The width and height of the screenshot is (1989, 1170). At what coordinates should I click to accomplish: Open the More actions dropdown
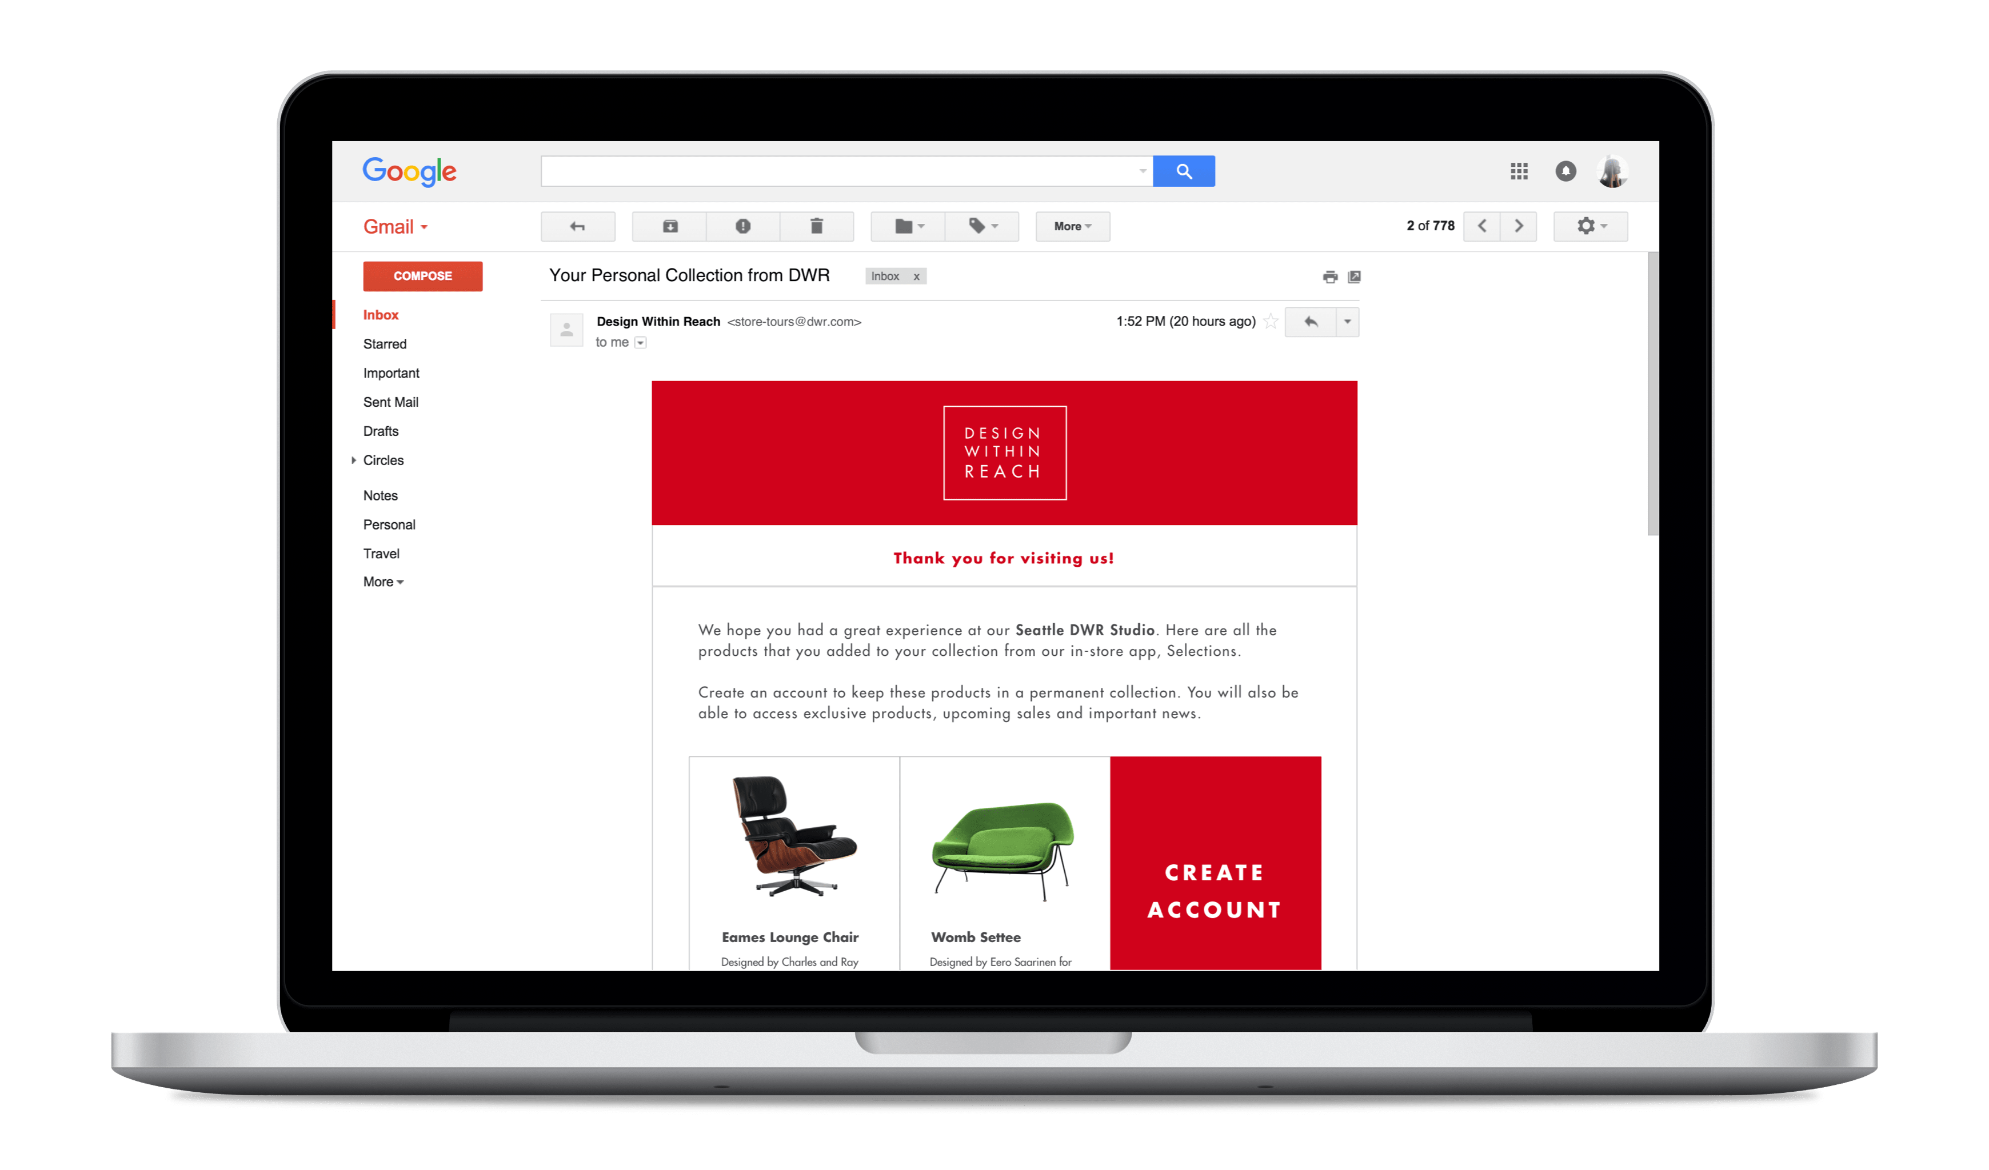pos(1071,225)
